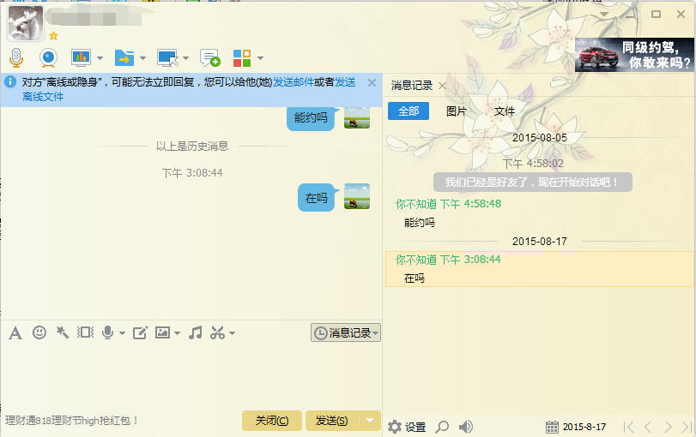Switch to the 文件 tab
Screen dimensions: 696x437
click(505, 111)
